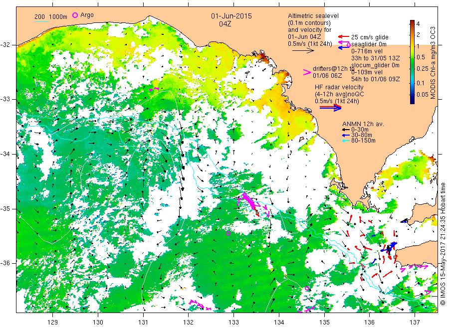Image resolution: width=449 pixels, height=329 pixels.
Task: Click the 'HF radar velocity' heading
Action: coord(339,87)
